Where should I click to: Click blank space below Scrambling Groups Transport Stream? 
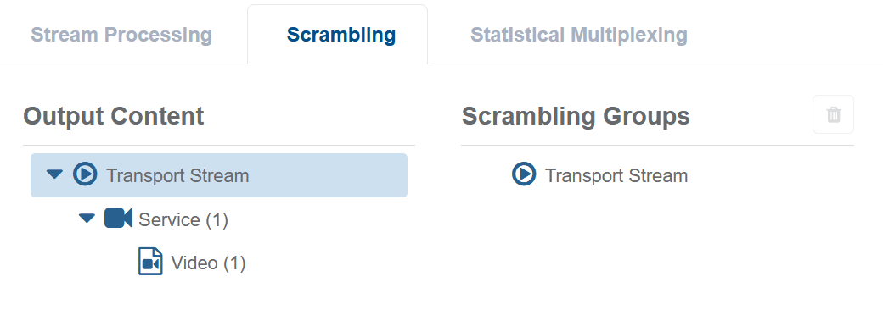[x=658, y=247]
